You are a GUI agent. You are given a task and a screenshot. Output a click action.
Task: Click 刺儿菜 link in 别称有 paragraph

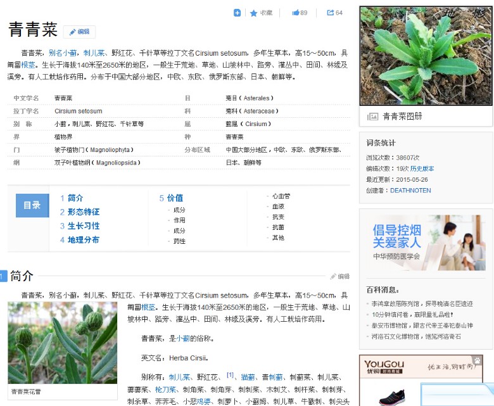point(179,377)
